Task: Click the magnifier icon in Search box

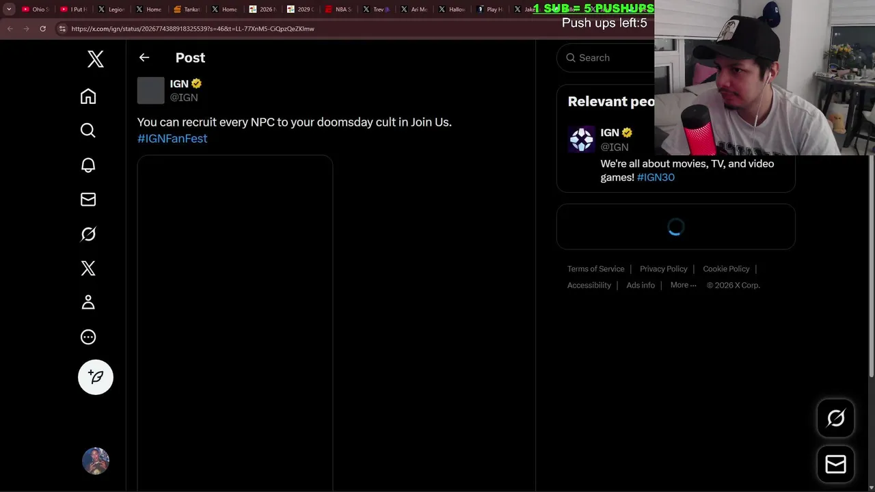Action: [x=571, y=57]
